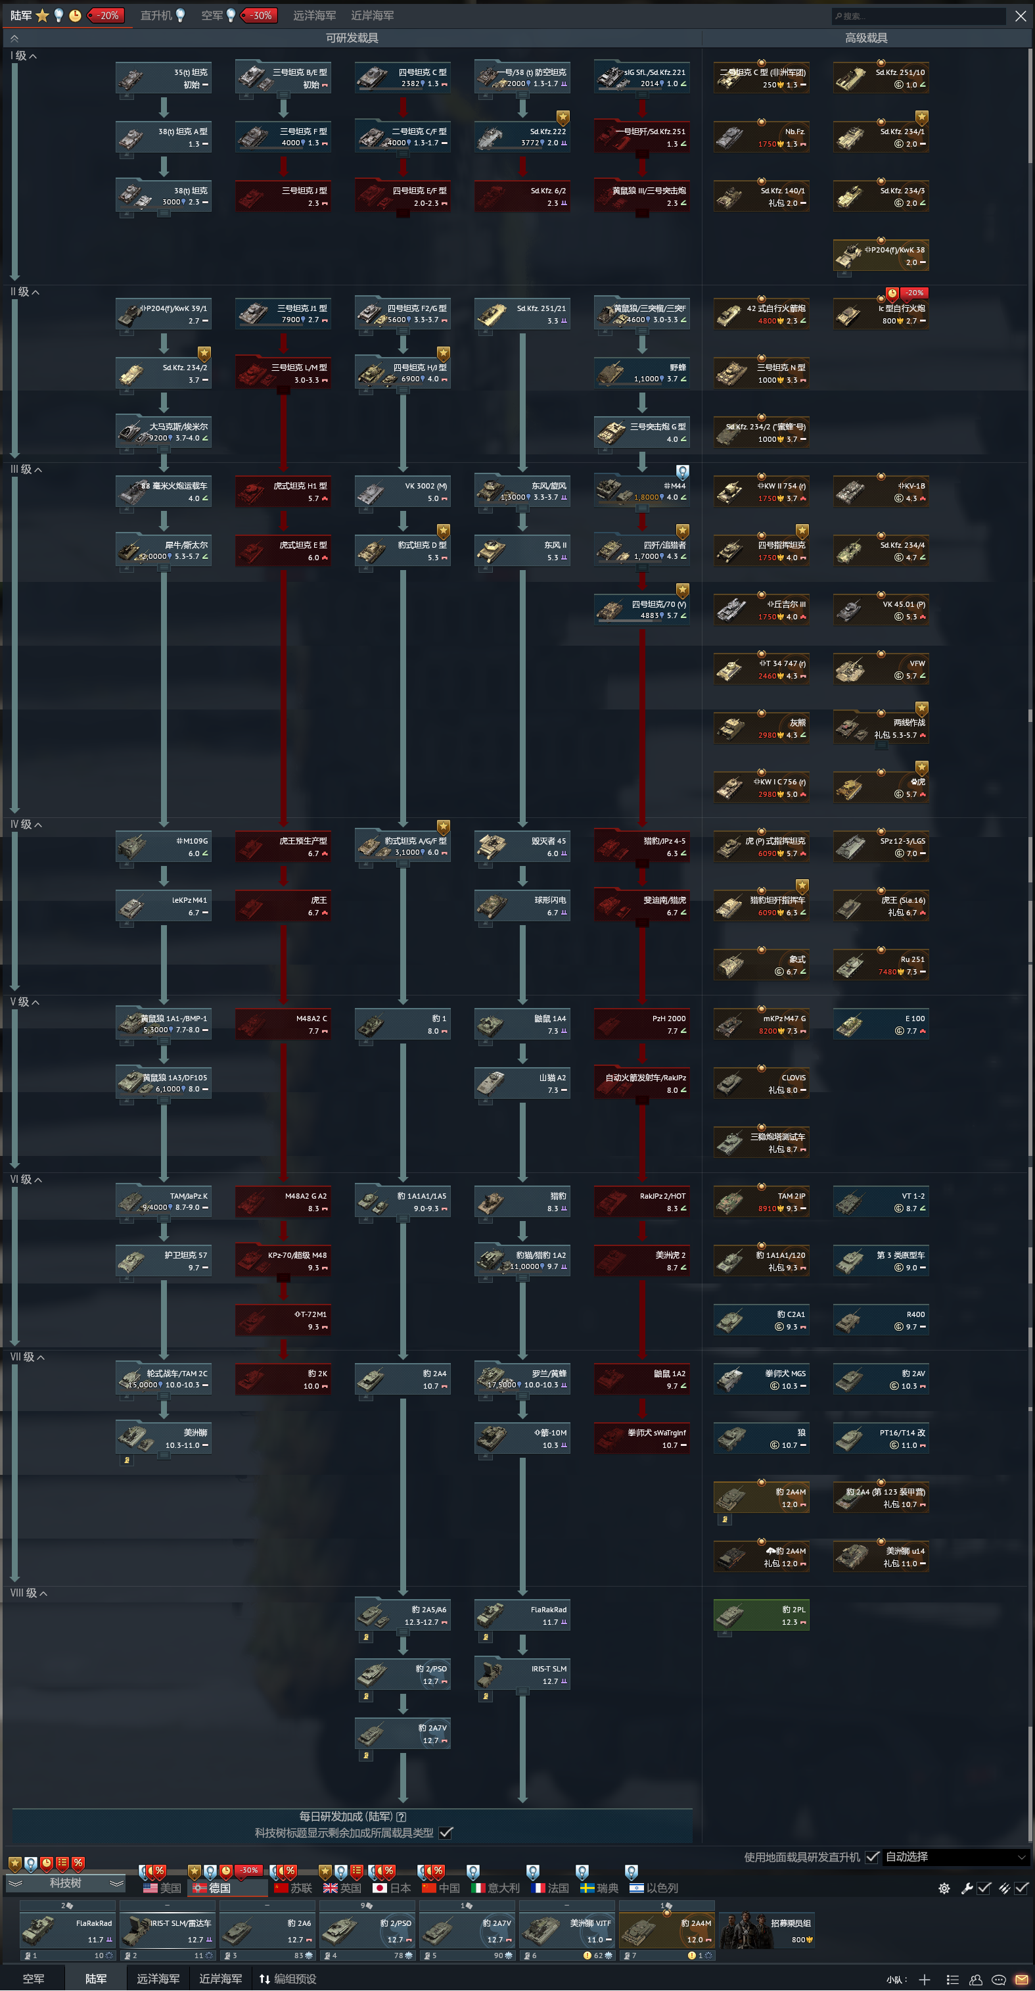
Task: Open the chat bubble icon in the bottom bar
Action: pos(999,1979)
